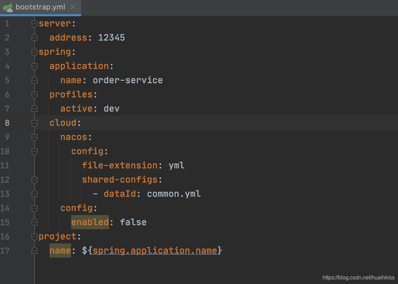
Task: Click line number 8 in gutter
Action: (x=7, y=123)
